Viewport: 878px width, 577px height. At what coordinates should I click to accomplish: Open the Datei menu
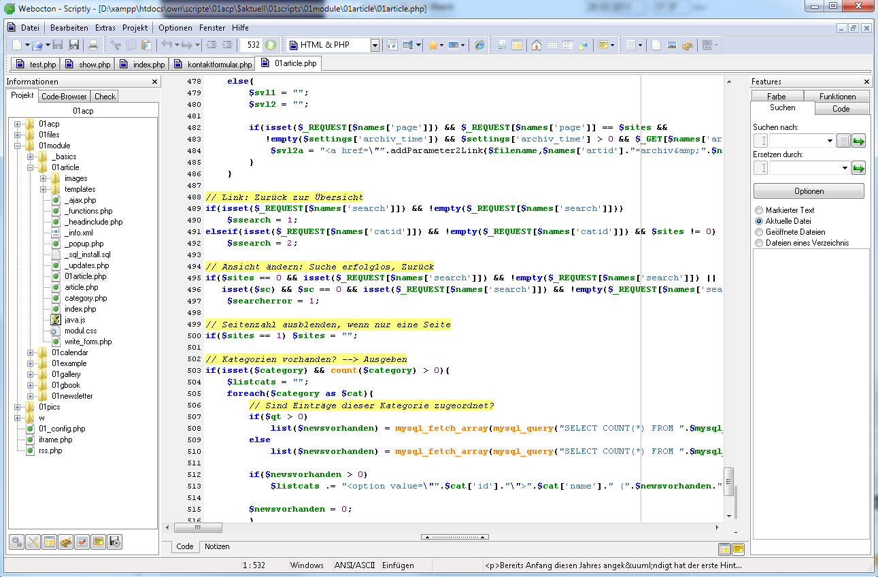30,28
